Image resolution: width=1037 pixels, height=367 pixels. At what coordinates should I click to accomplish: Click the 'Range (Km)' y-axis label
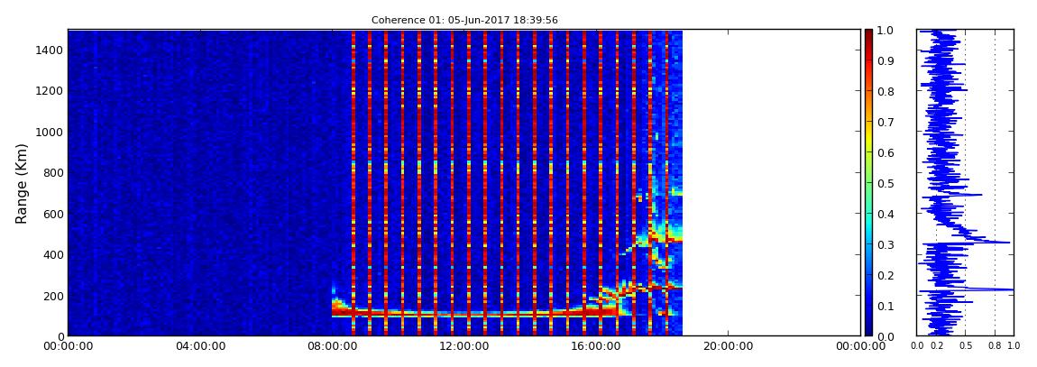(x=22, y=182)
